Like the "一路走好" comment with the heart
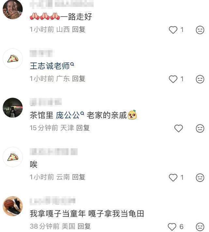209x232 pixels. click(x=173, y=30)
